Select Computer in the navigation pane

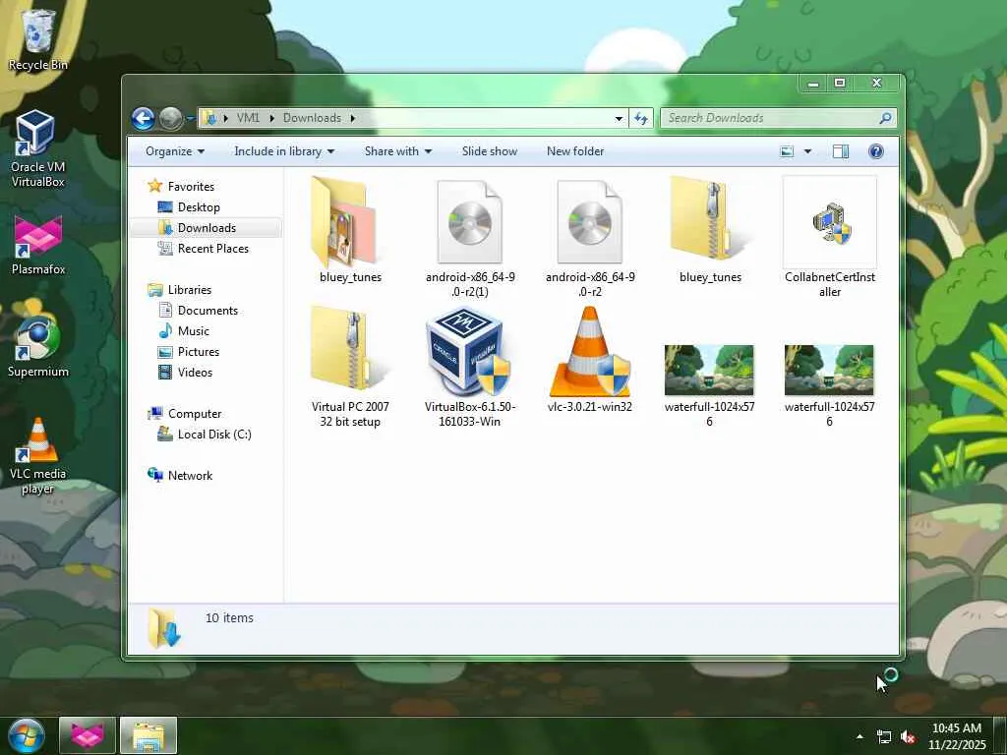(195, 414)
